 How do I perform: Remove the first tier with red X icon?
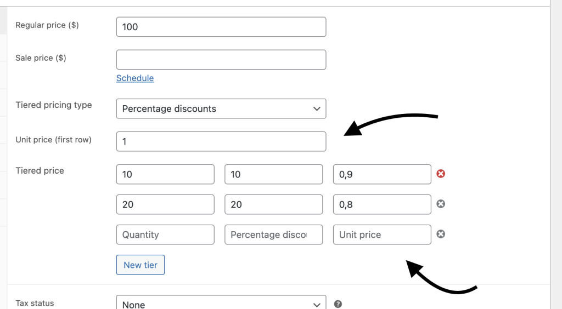pos(440,174)
